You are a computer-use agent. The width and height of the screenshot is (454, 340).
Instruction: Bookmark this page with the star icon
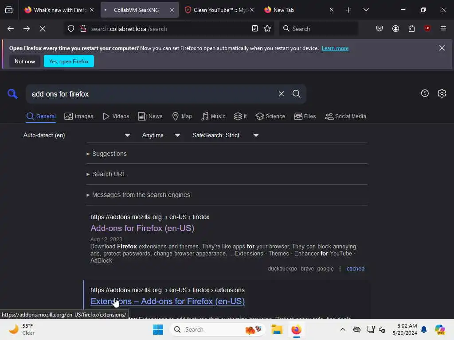click(x=267, y=29)
